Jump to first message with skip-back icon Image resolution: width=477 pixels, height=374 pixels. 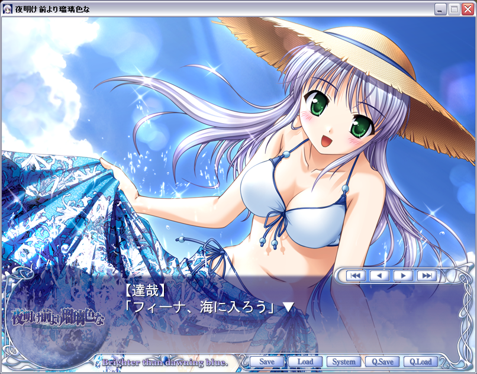coord(356,276)
